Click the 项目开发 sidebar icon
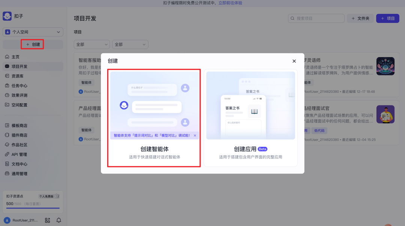Viewport: 405px width, 226px height. [x=7, y=66]
